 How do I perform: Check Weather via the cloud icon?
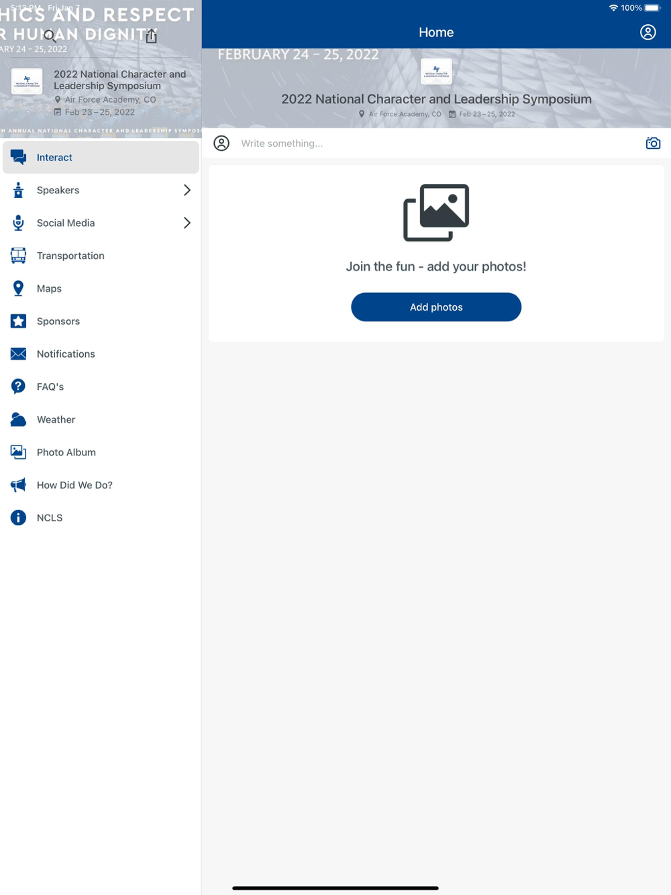tap(18, 419)
